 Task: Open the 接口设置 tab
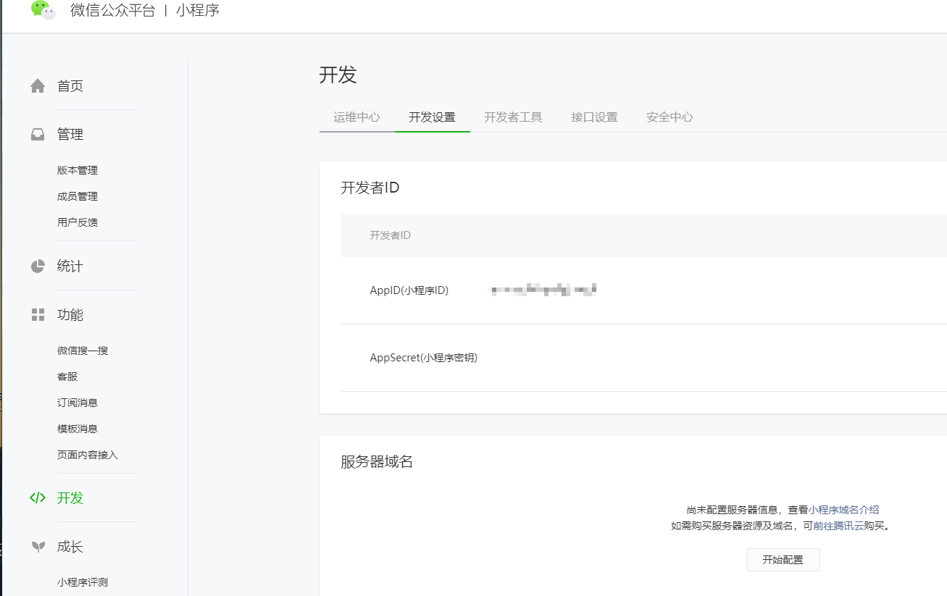(594, 117)
